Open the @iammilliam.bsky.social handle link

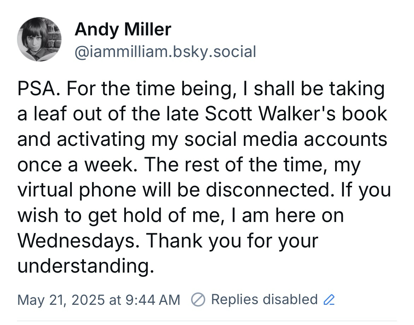pyautogui.click(x=165, y=52)
